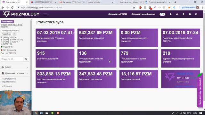Screen dimensions: 205x115
Task: Click Отправить PRIZM in header
Action: (118, 14)
